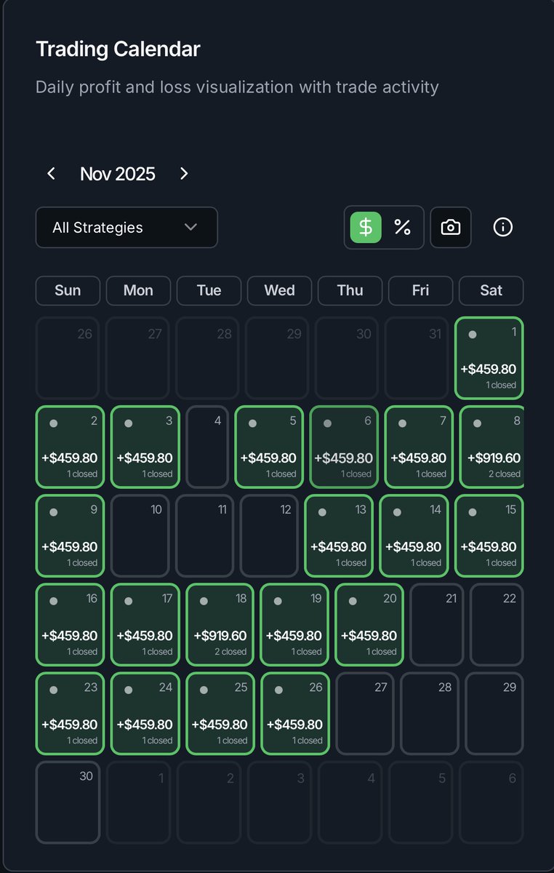Open empty November 22 cell

point(497,624)
